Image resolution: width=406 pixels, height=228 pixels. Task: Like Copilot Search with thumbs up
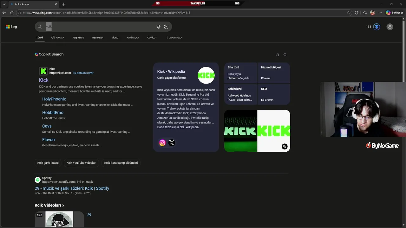coord(278,54)
